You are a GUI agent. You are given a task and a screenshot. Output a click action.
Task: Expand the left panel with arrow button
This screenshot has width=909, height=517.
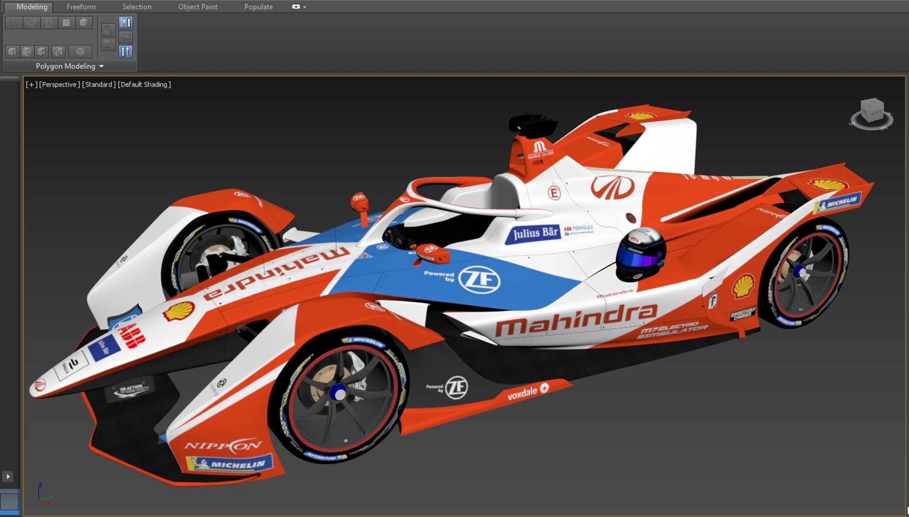coord(8,476)
